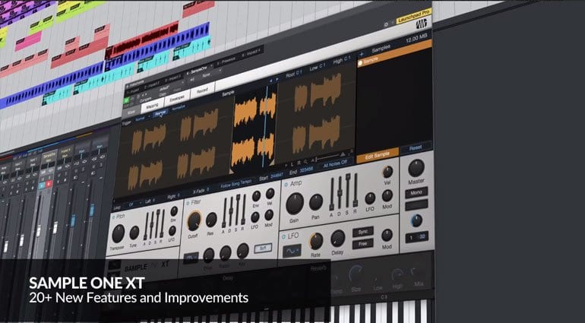Click the waveform zoom magnifier icon
Screen dimensions: 585x323
305,162
